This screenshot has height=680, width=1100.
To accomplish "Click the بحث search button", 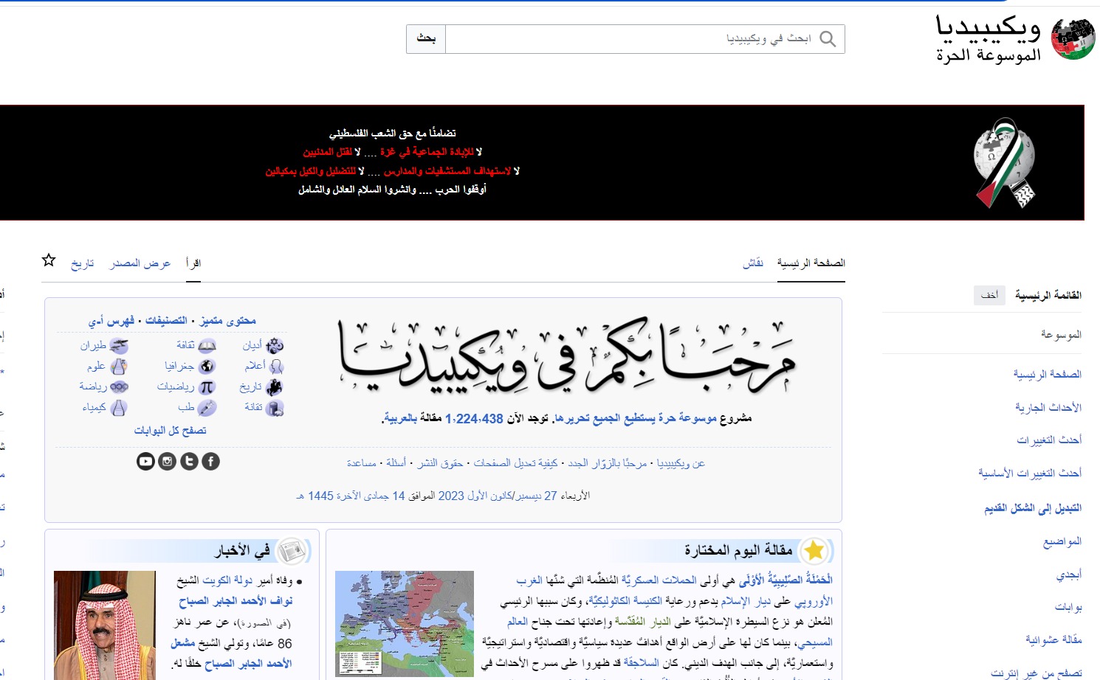I will click(x=426, y=39).
